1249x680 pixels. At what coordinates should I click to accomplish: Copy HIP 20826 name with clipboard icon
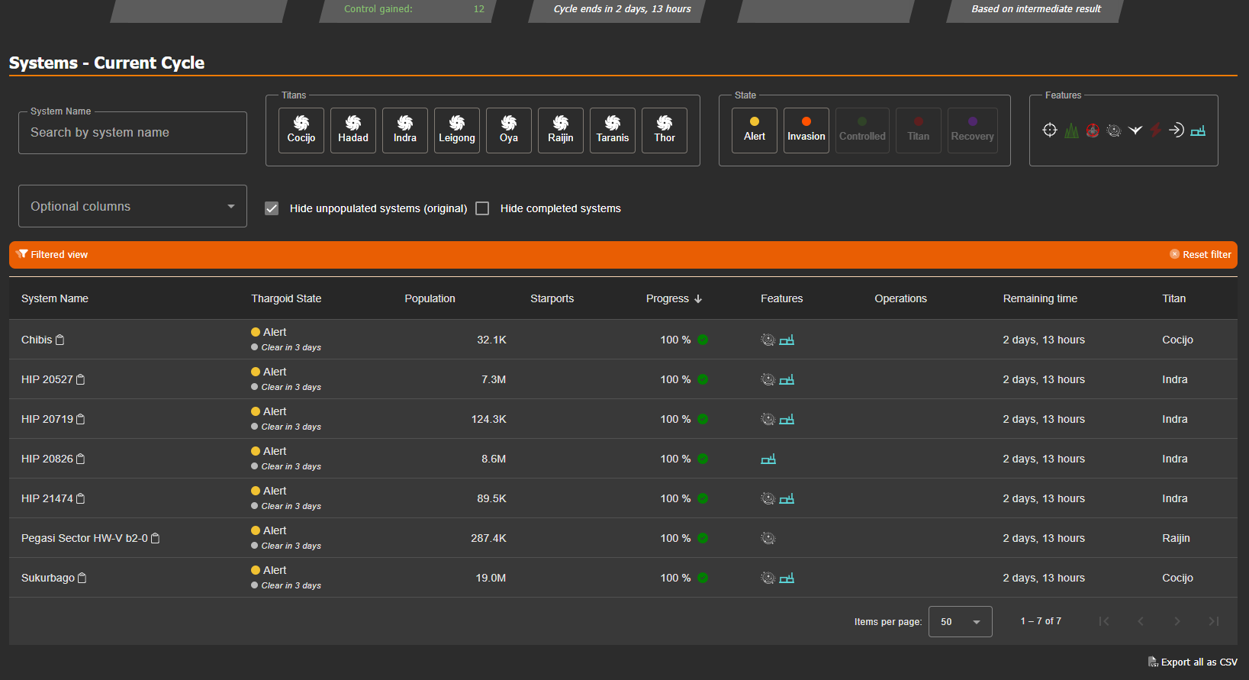pos(81,459)
